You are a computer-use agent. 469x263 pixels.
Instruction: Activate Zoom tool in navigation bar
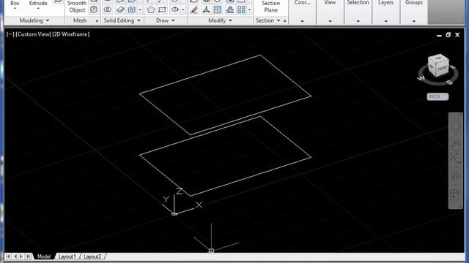(x=456, y=158)
